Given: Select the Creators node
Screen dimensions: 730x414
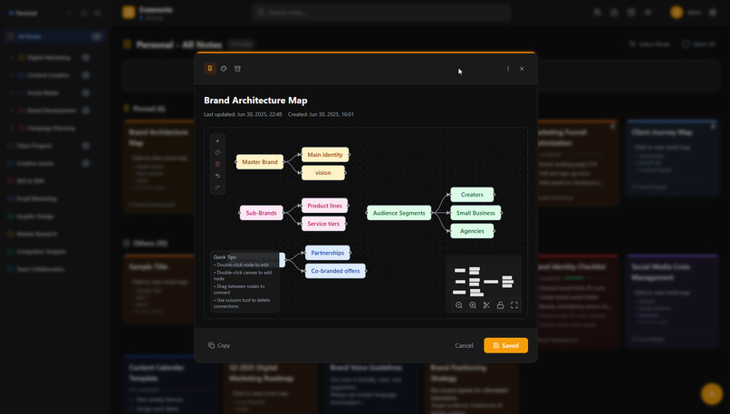Looking at the screenshot, I should (472, 195).
